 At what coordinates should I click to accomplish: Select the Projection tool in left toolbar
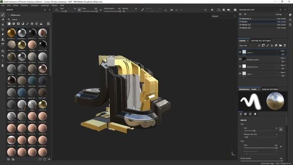(x=3, y=24)
